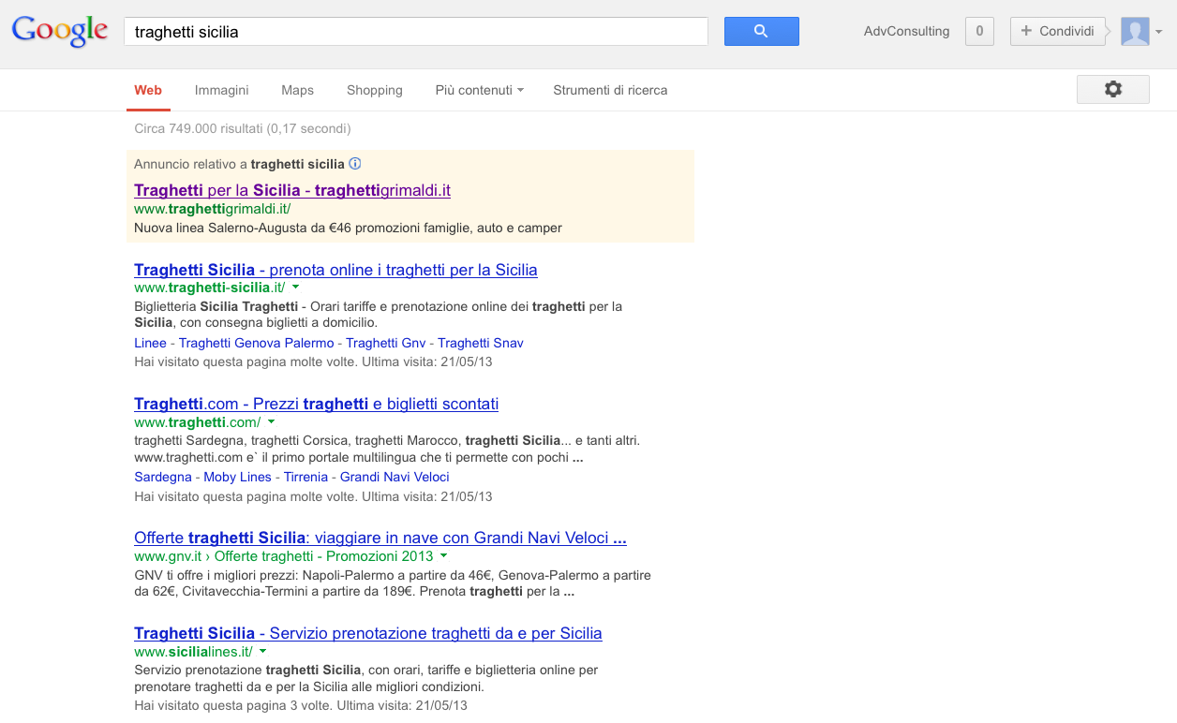Click the AdvConsulting account name

pyautogui.click(x=906, y=31)
